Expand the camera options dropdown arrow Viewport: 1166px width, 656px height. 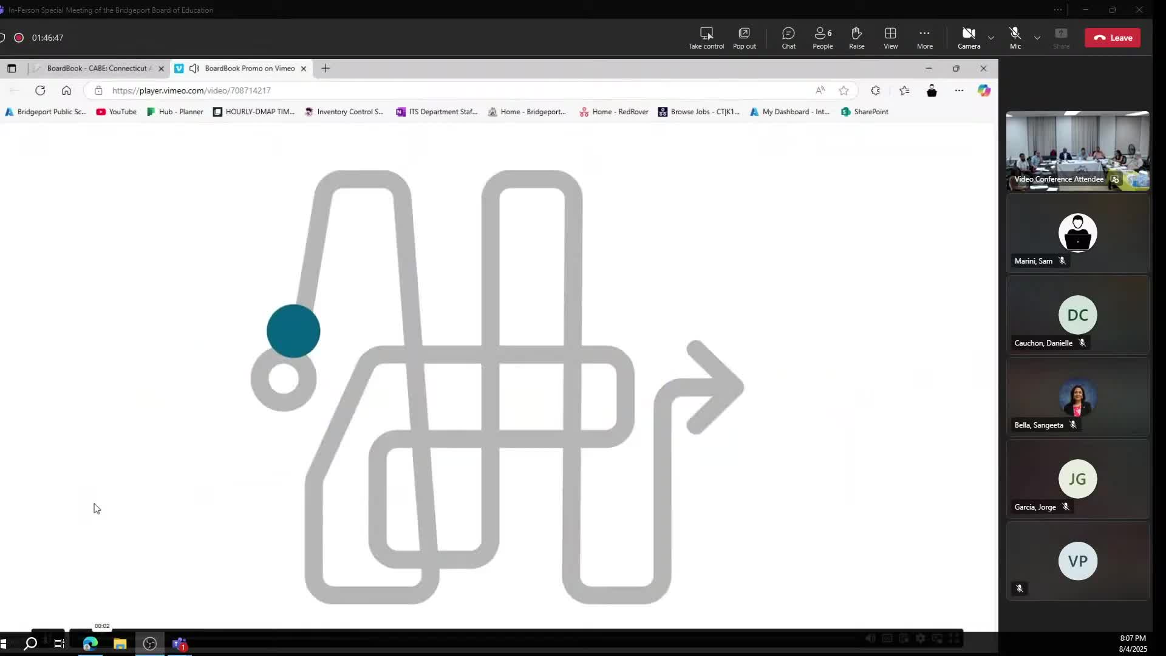pos(991,38)
